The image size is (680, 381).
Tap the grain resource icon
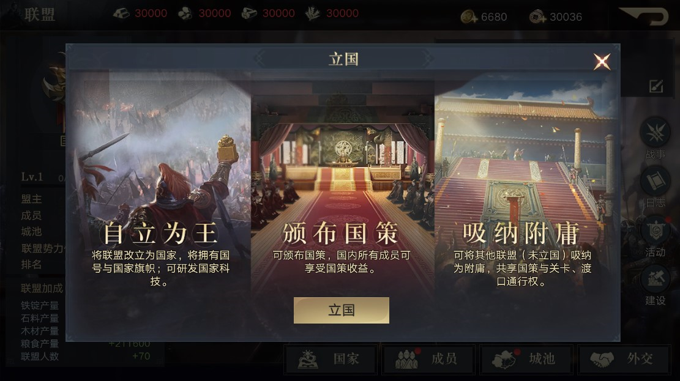(x=312, y=13)
